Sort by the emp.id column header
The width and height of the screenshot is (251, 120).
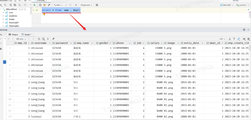22,43
